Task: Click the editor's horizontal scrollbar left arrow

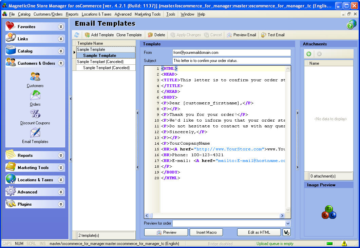Action: (147, 216)
